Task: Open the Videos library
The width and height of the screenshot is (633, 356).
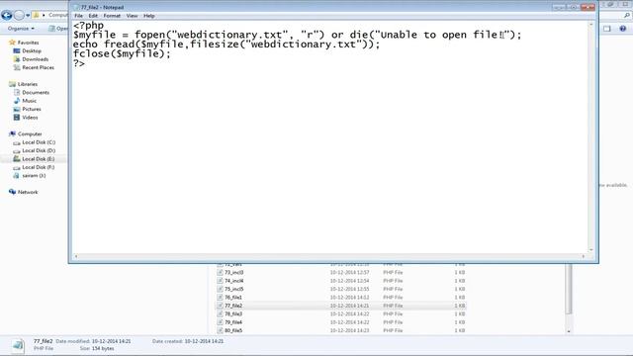Action: (30, 118)
